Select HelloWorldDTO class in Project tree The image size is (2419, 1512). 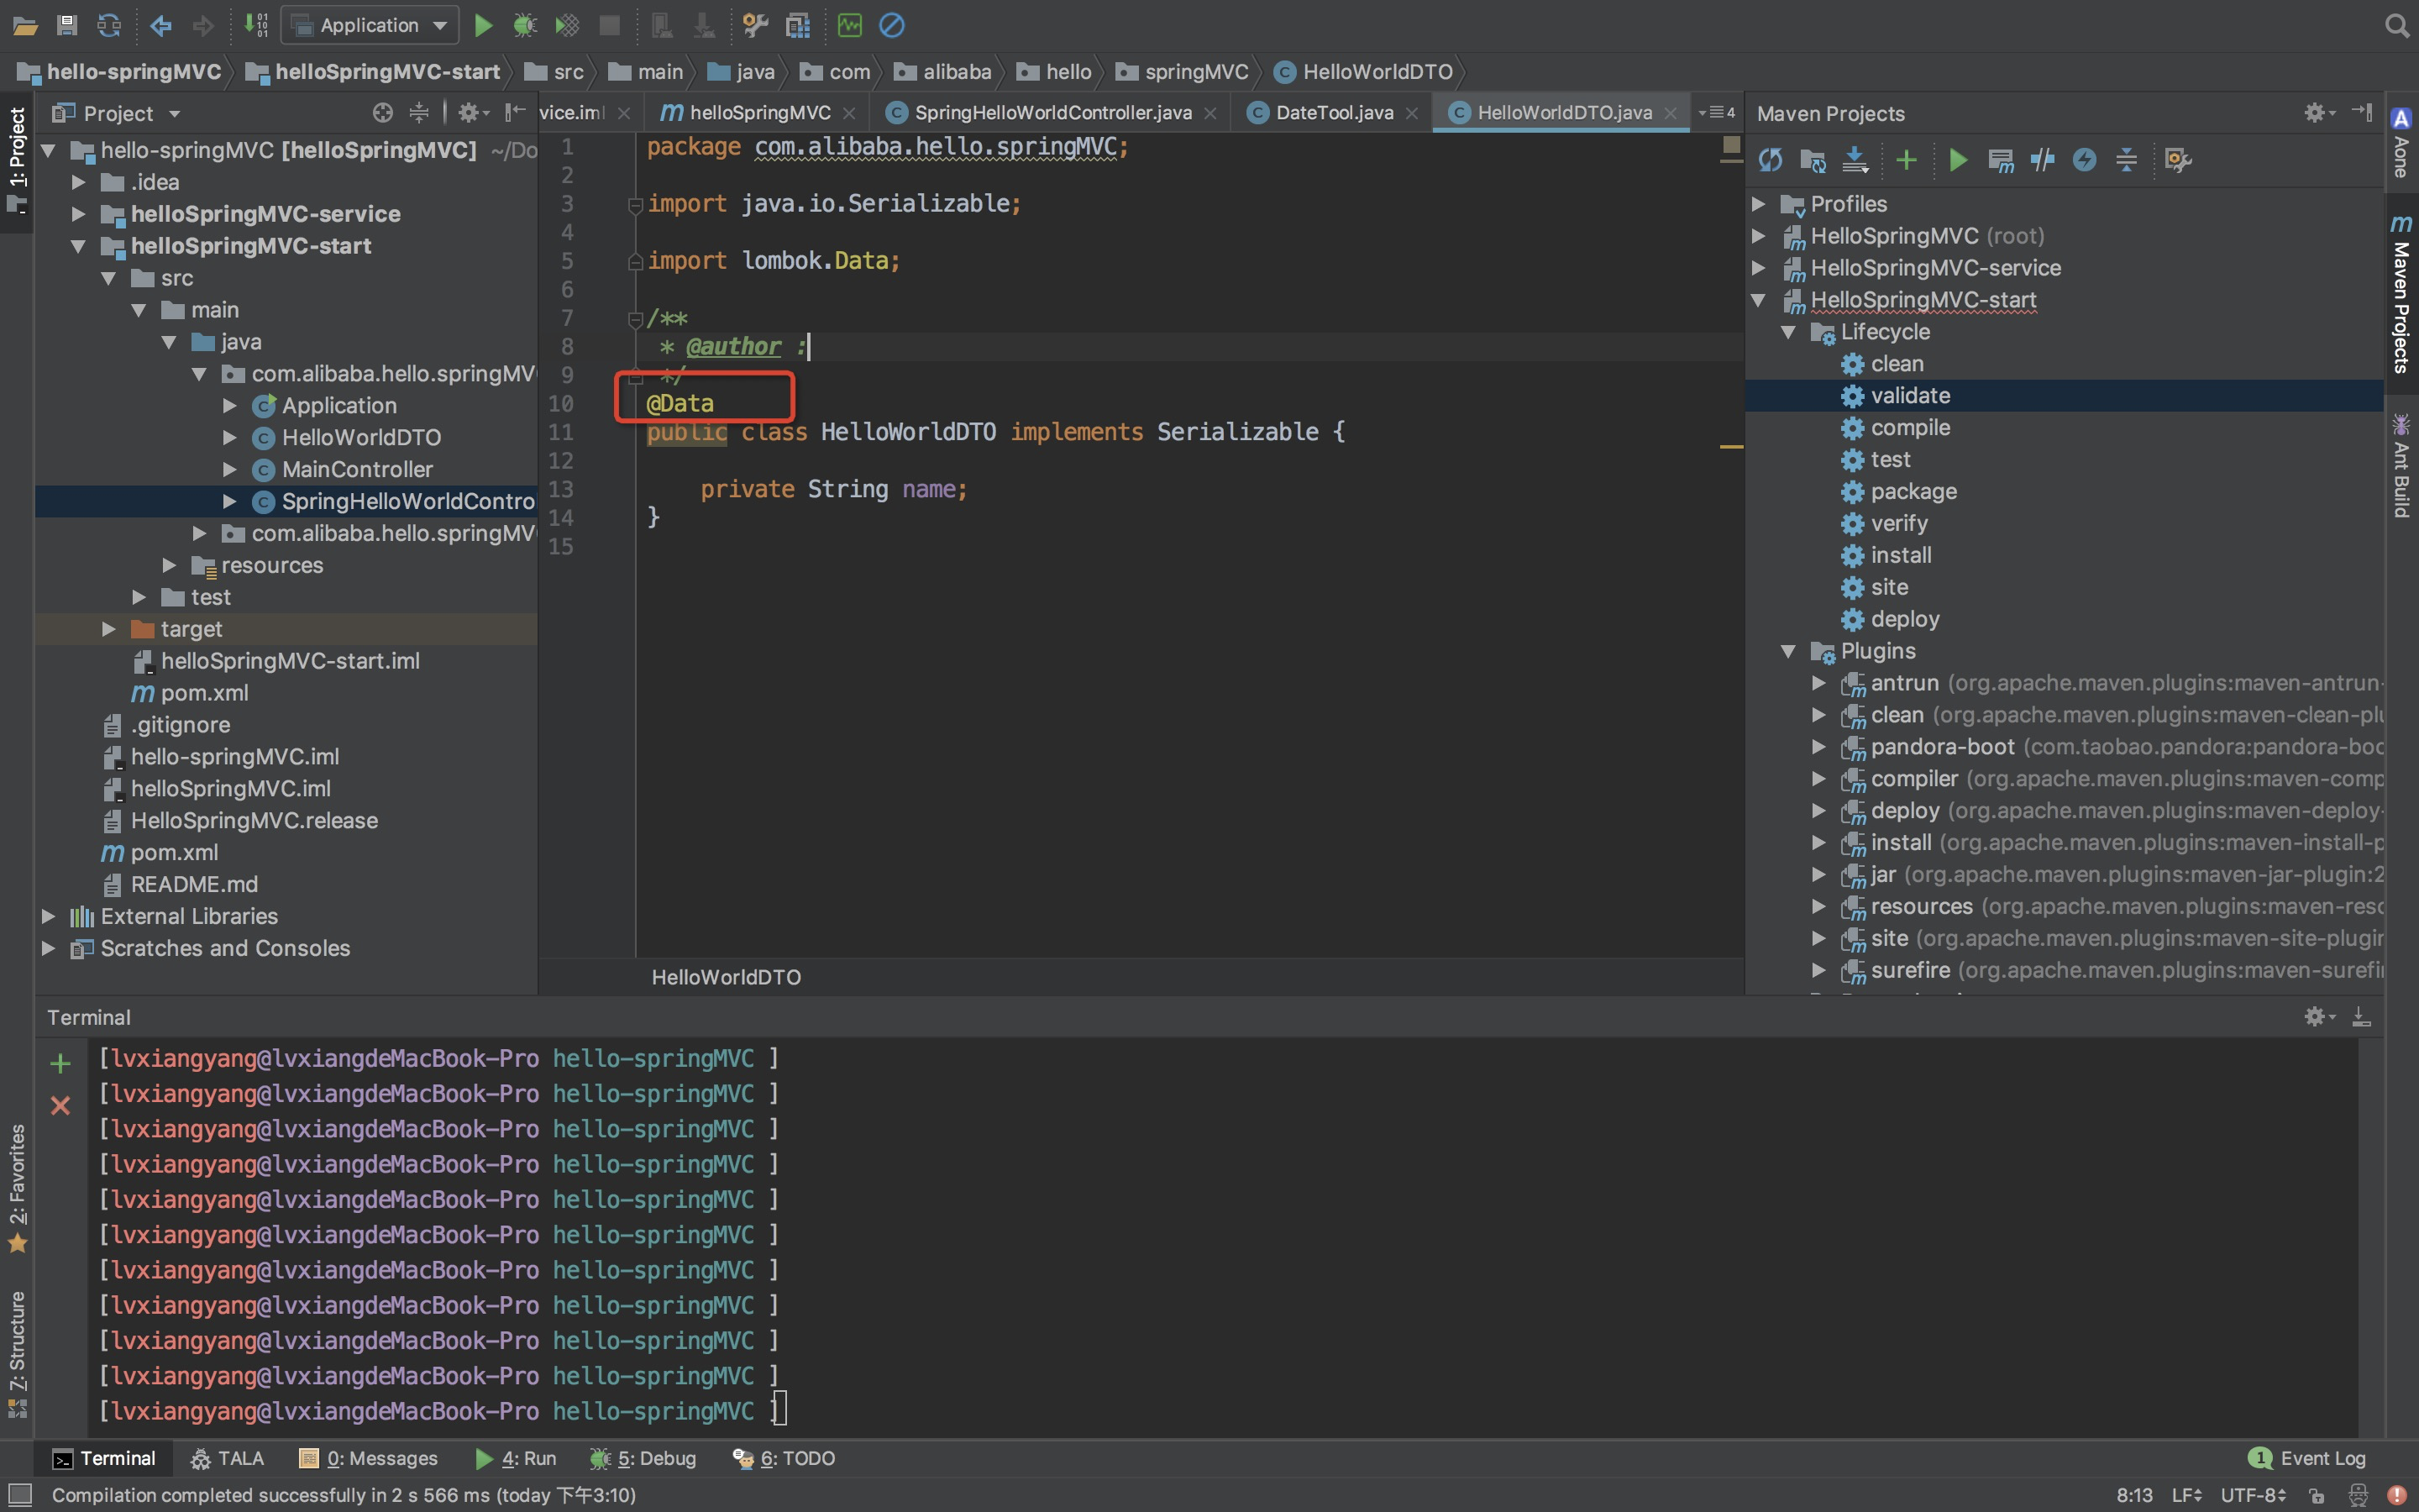[361, 438]
